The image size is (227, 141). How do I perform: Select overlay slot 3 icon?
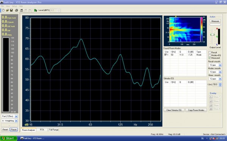211,105
